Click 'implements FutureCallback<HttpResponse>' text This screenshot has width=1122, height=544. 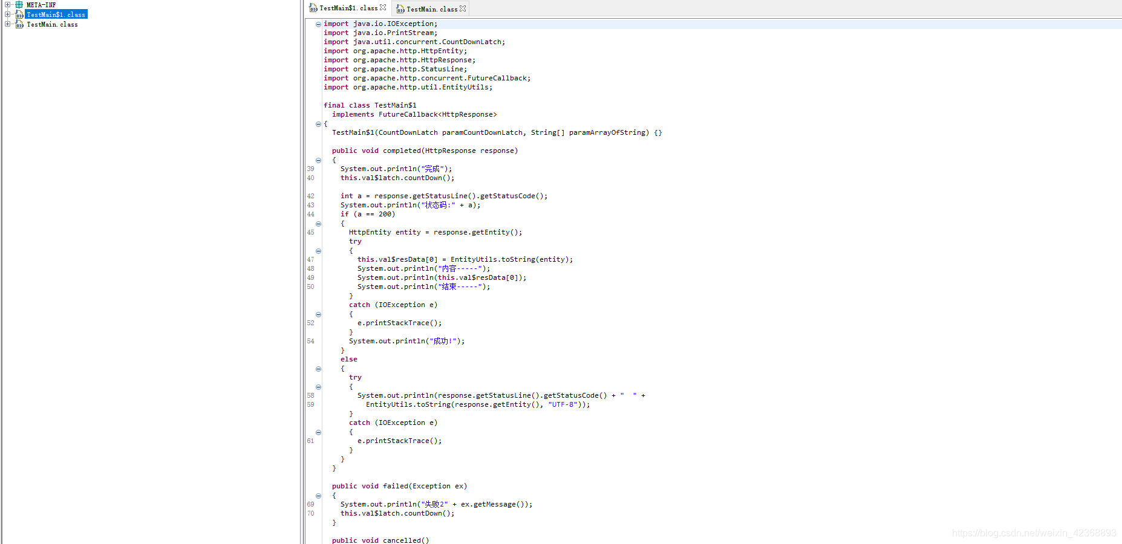[414, 114]
